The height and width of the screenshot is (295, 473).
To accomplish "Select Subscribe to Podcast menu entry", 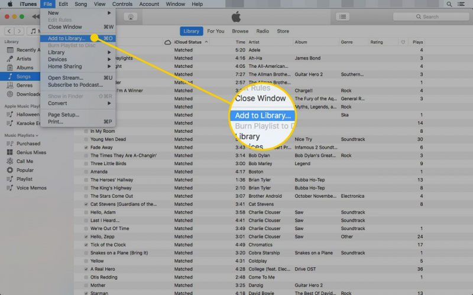I will coord(75,85).
